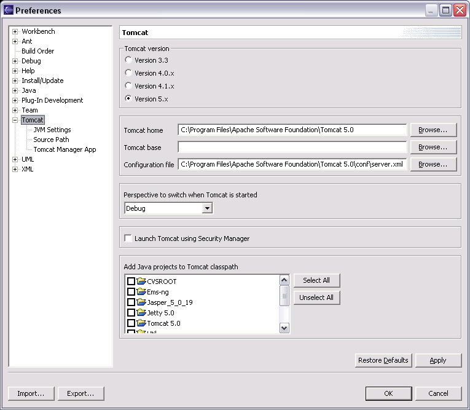The height and width of the screenshot is (410, 470).
Task: Browse for the Tomcat base folder
Action: pyautogui.click(x=433, y=147)
